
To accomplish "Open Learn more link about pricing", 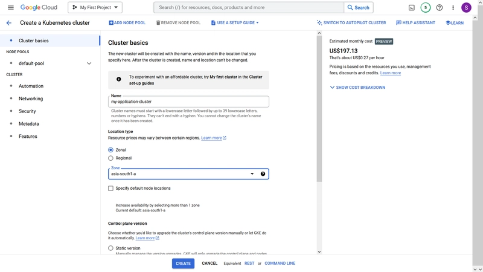I will point(390,73).
